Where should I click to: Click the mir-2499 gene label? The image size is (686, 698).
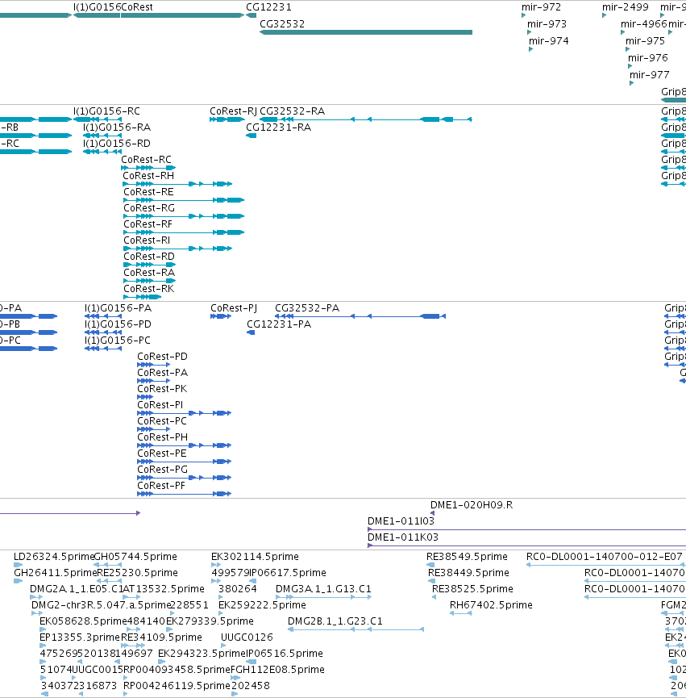[625, 7]
